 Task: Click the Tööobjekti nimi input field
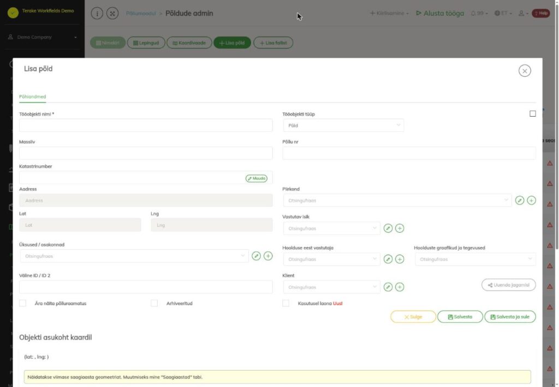click(x=146, y=125)
